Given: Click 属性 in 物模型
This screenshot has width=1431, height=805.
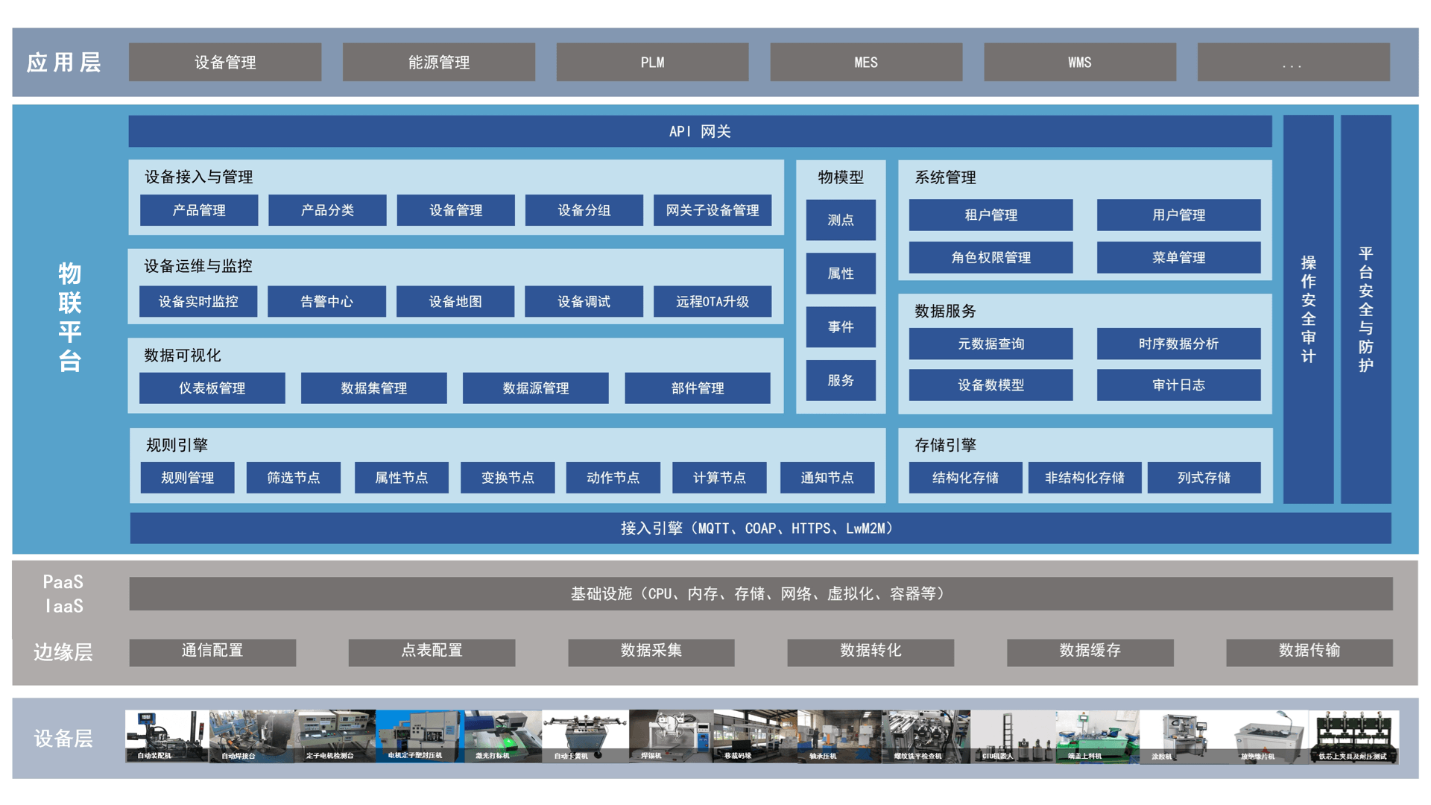Looking at the screenshot, I should 841,274.
